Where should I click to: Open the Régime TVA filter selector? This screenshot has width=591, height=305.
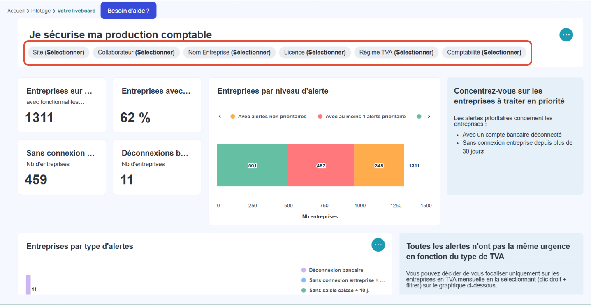pos(396,53)
